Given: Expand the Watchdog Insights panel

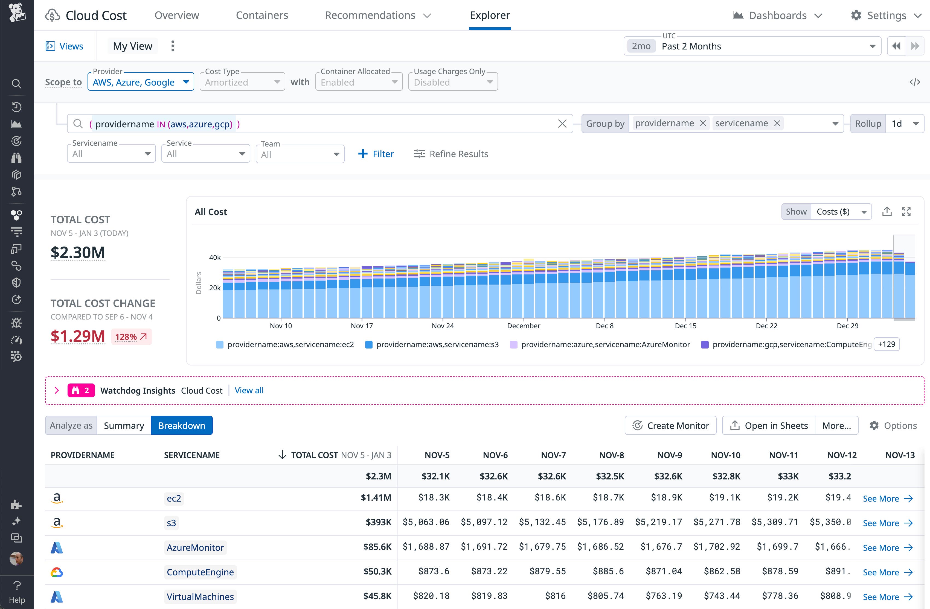Looking at the screenshot, I should tap(57, 390).
